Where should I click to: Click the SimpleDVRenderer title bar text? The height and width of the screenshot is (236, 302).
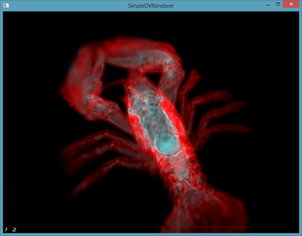151,6
